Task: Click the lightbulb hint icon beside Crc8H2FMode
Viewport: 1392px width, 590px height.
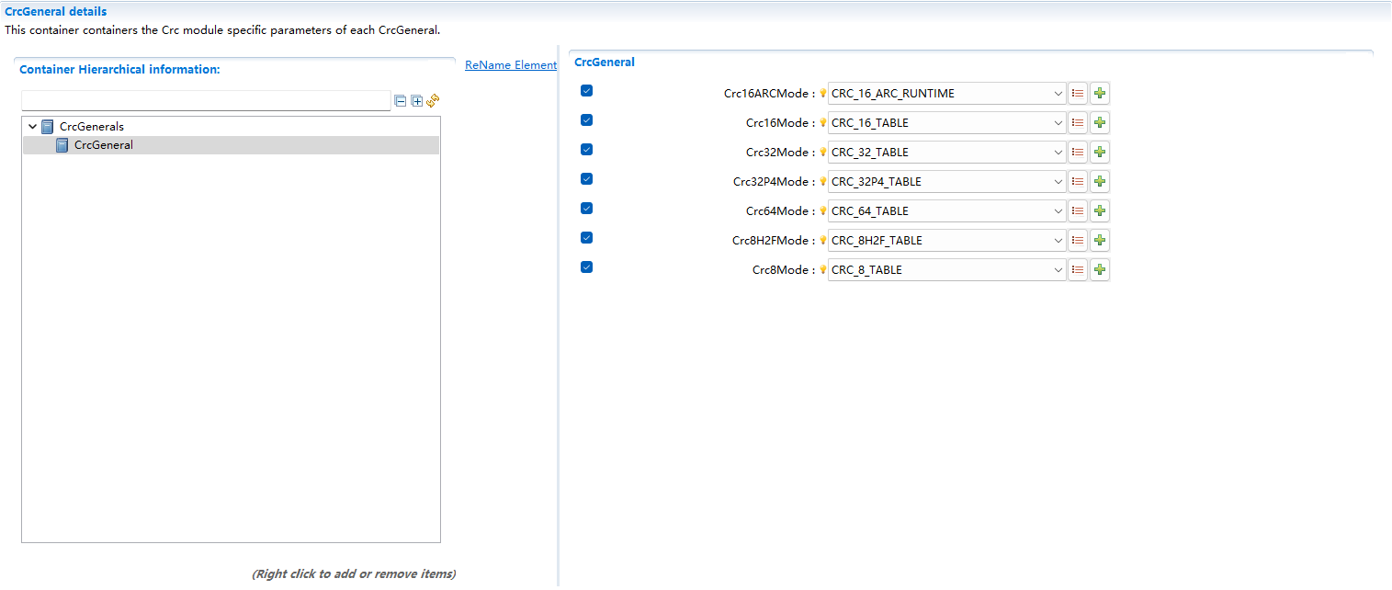Action: tap(823, 241)
